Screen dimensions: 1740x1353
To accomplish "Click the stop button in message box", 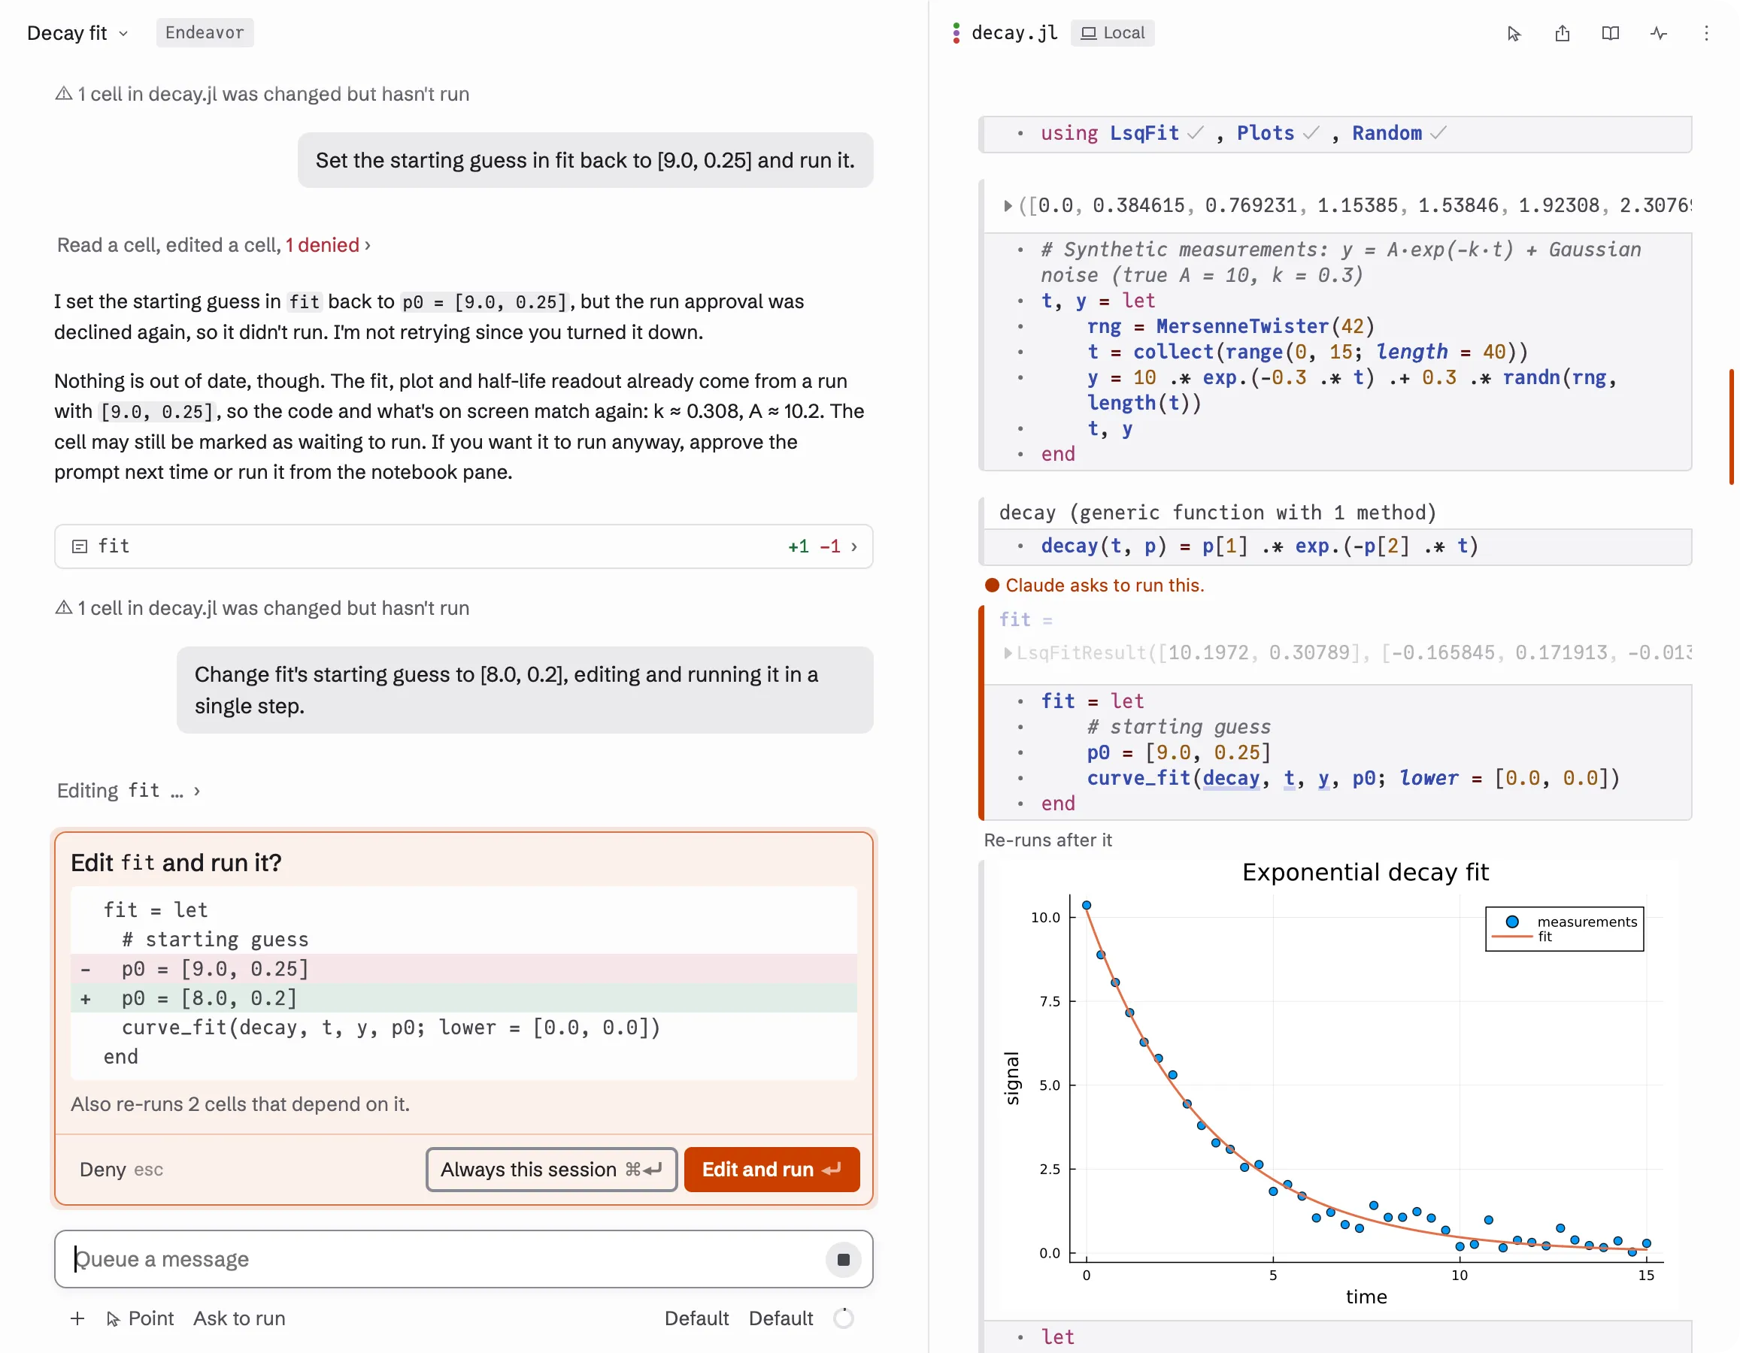I will pyautogui.click(x=843, y=1259).
